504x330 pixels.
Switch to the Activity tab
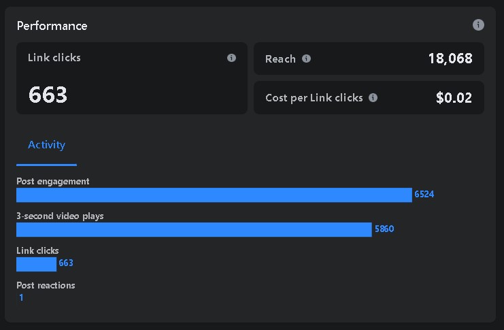coord(46,145)
